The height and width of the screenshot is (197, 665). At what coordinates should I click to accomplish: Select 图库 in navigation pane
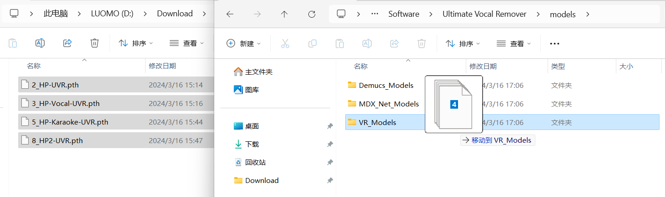(246, 90)
